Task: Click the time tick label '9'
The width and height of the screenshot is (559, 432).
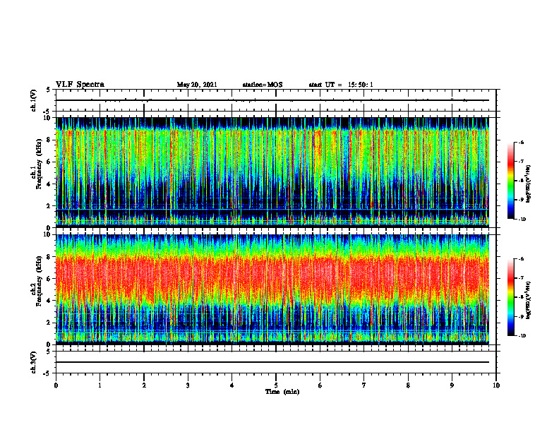Action: (x=452, y=385)
